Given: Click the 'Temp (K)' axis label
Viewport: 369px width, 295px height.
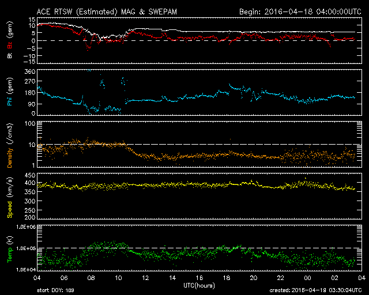Looking at the screenshot, I should (x=10, y=249).
